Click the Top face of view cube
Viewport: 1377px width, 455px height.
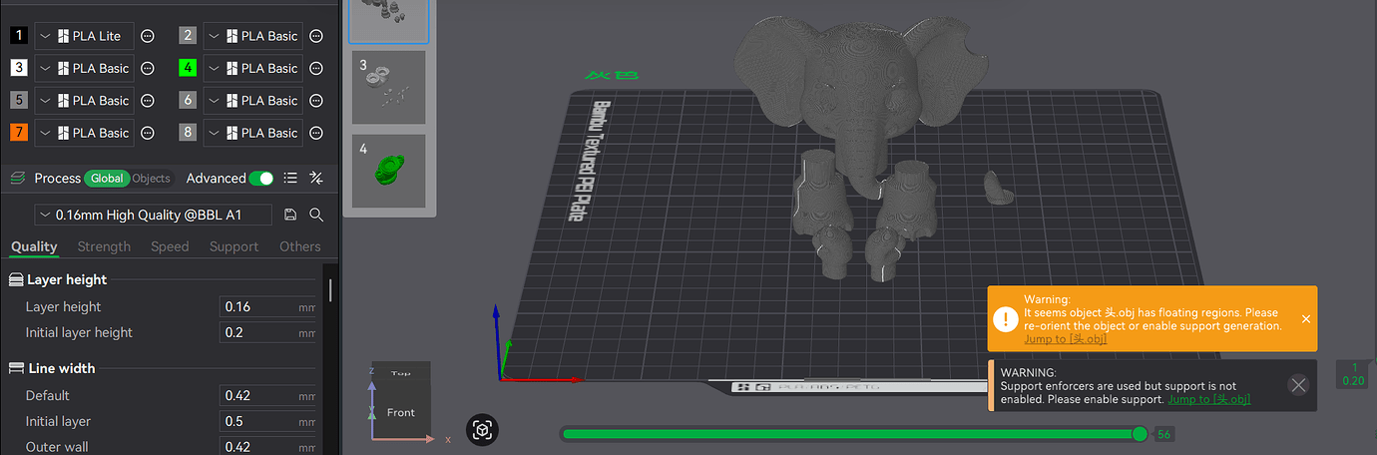401,372
